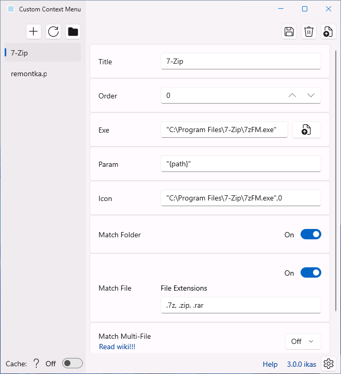Refresh the menu list

click(53, 32)
